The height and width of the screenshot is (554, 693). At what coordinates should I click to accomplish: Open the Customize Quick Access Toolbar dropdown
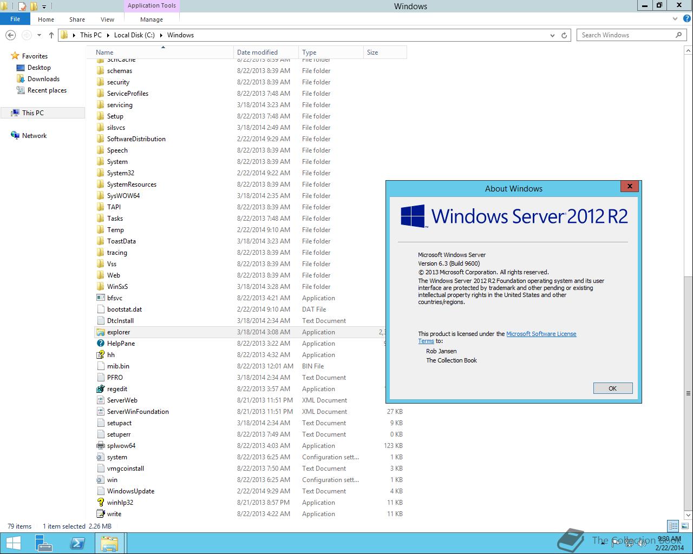click(x=44, y=6)
